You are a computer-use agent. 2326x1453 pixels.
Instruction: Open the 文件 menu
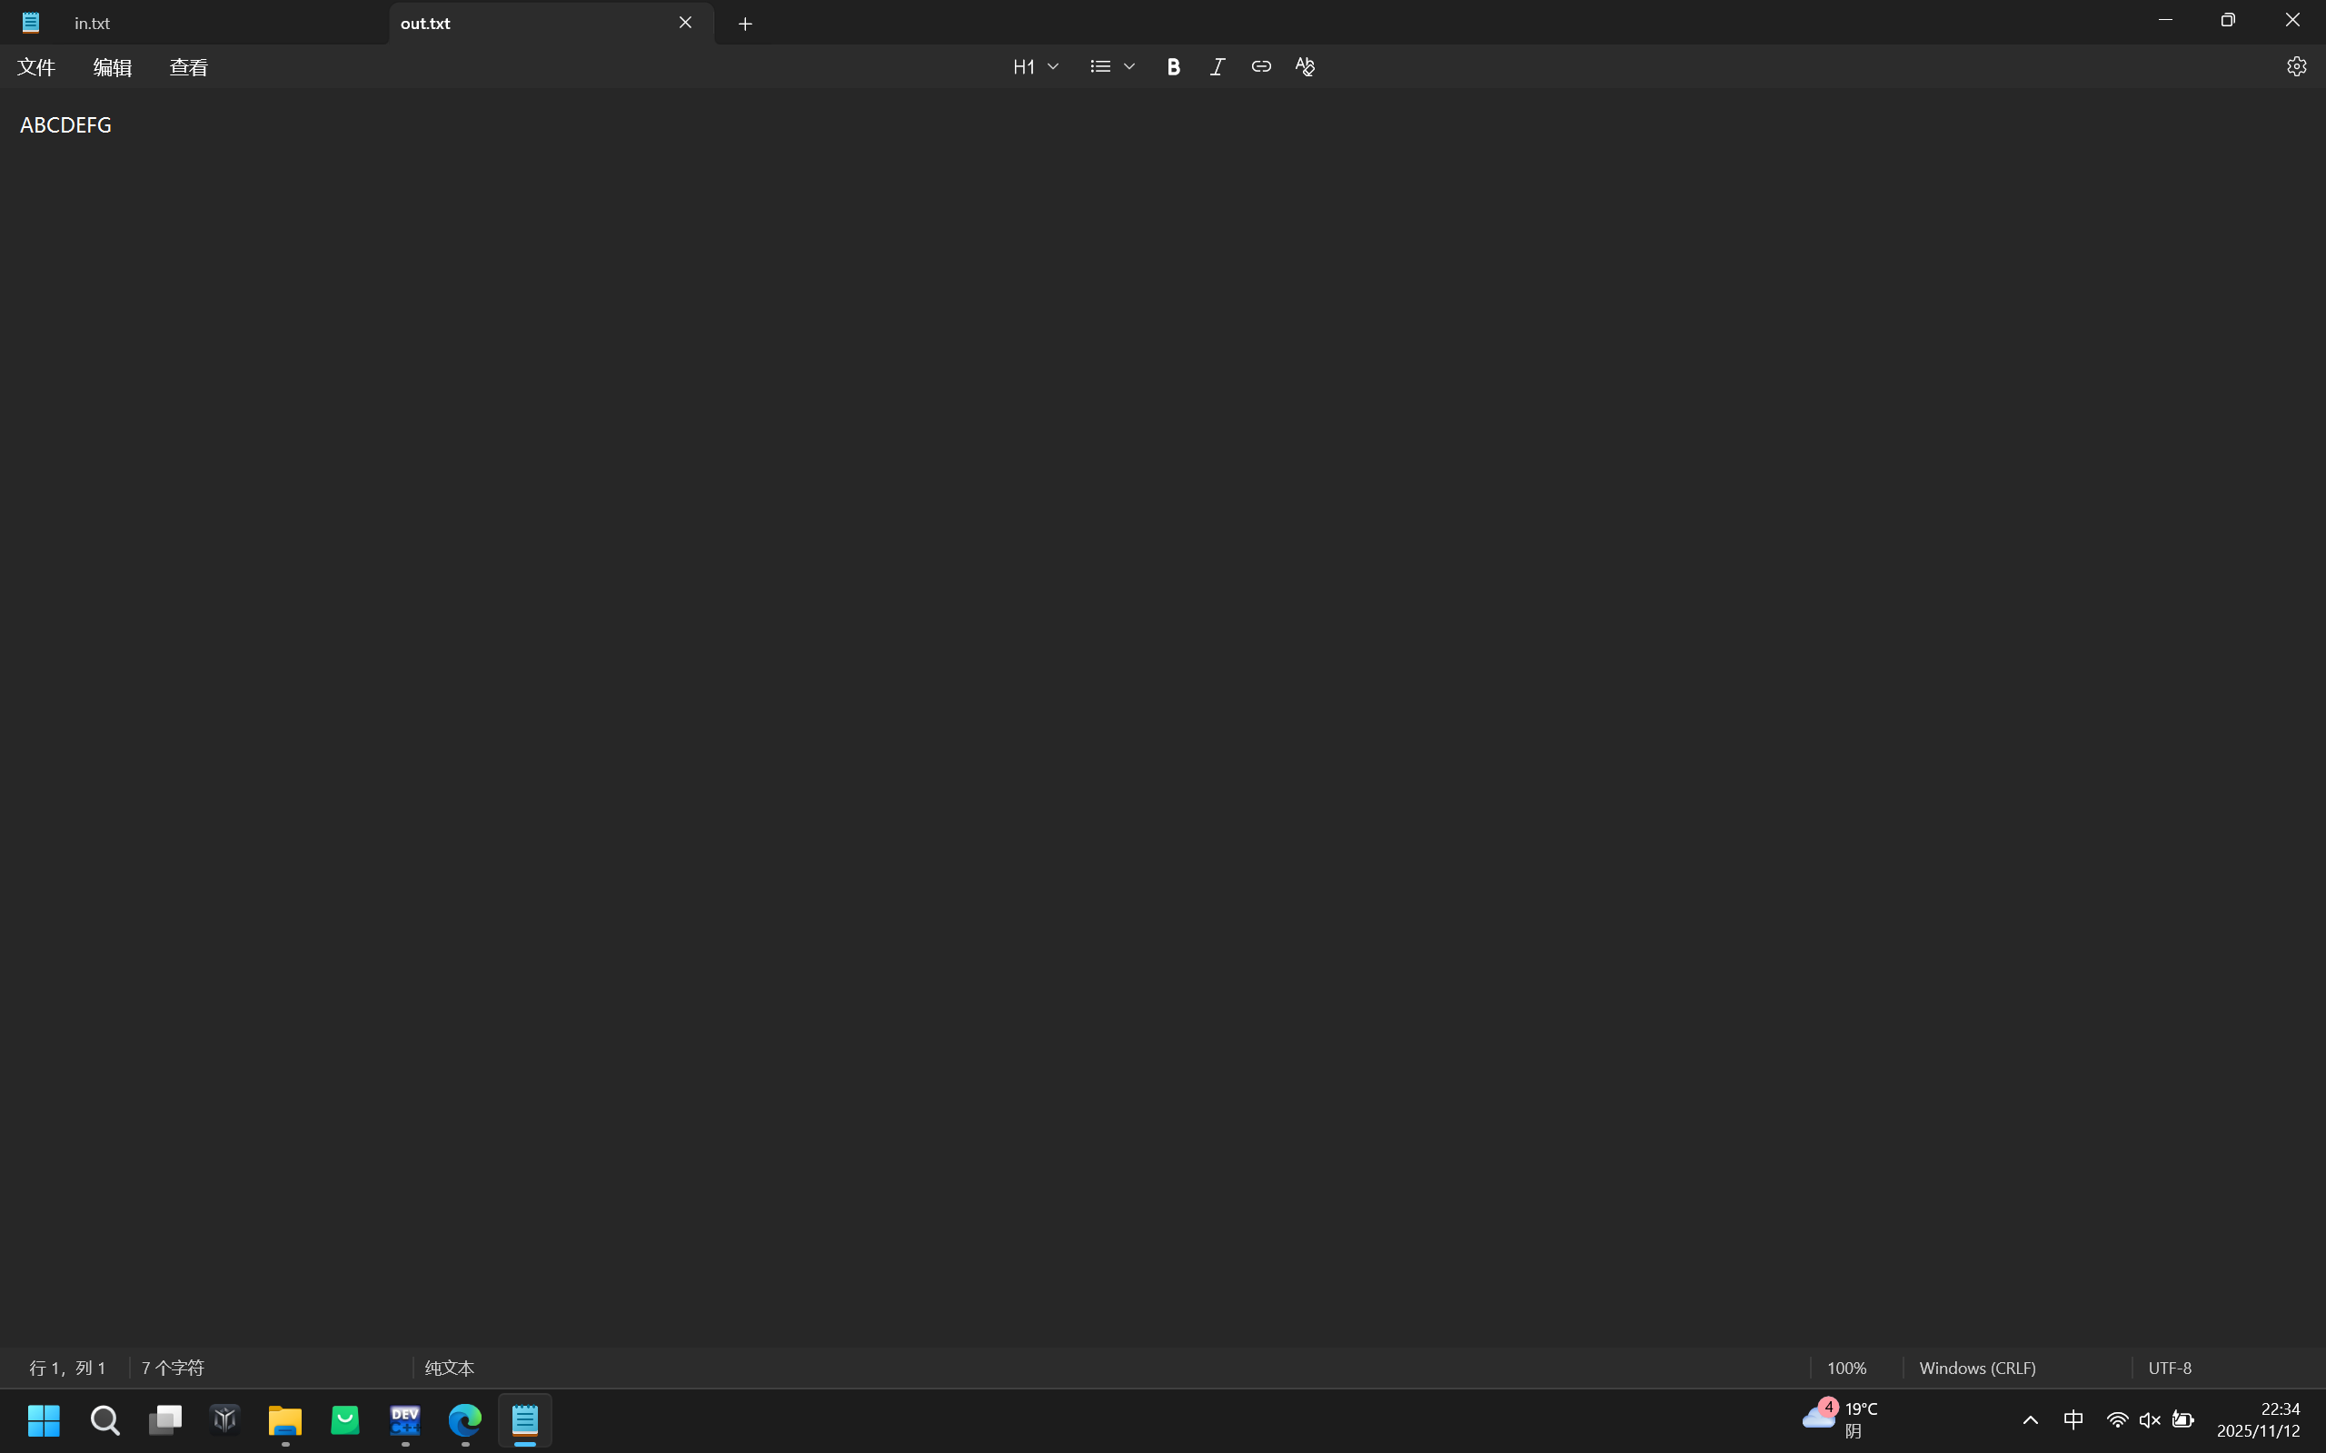click(x=36, y=66)
